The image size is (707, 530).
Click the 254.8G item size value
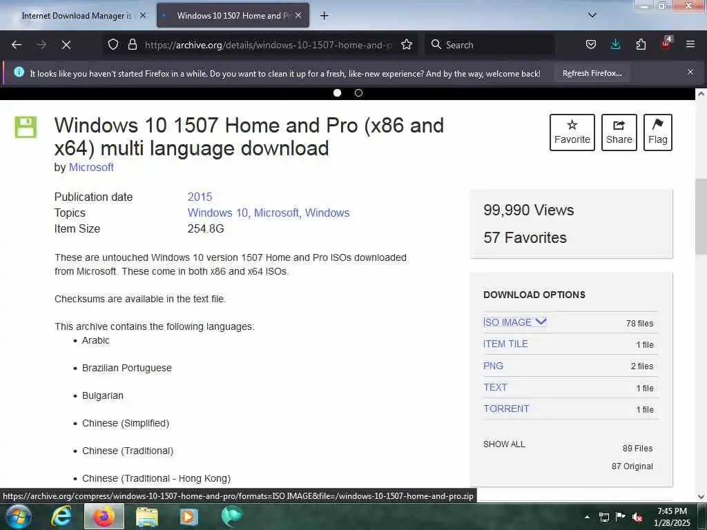coord(206,228)
